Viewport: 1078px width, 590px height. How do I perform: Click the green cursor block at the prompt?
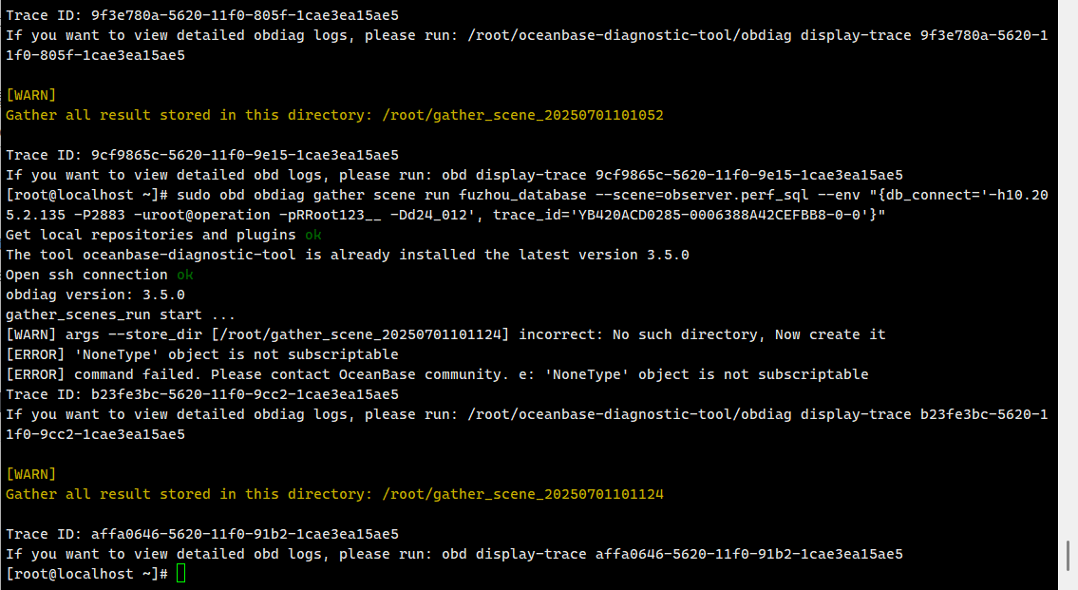(x=180, y=574)
